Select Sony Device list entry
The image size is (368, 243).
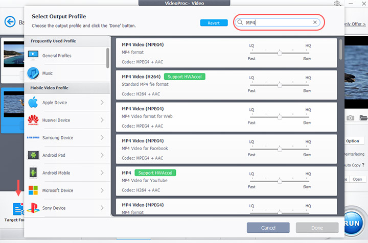point(67,208)
